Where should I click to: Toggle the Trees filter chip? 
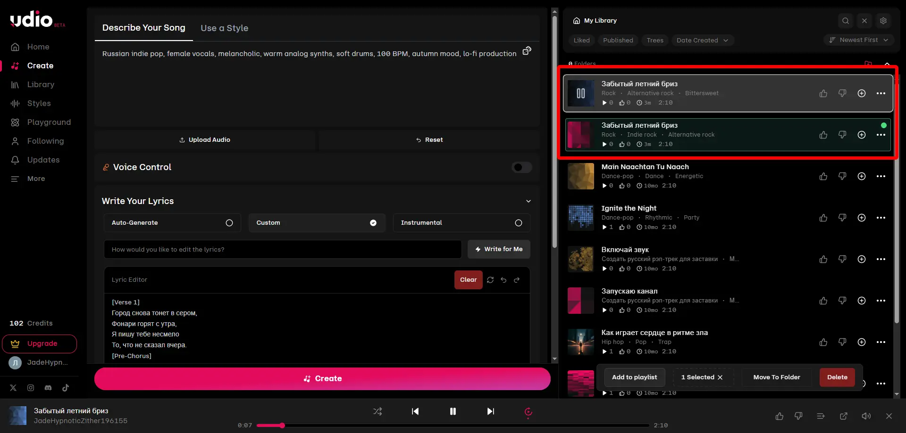(655, 41)
